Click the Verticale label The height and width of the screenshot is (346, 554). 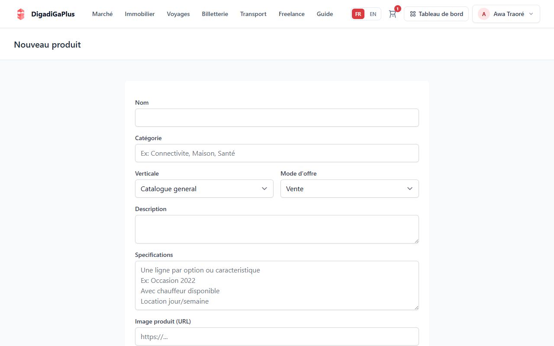pyautogui.click(x=147, y=173)
